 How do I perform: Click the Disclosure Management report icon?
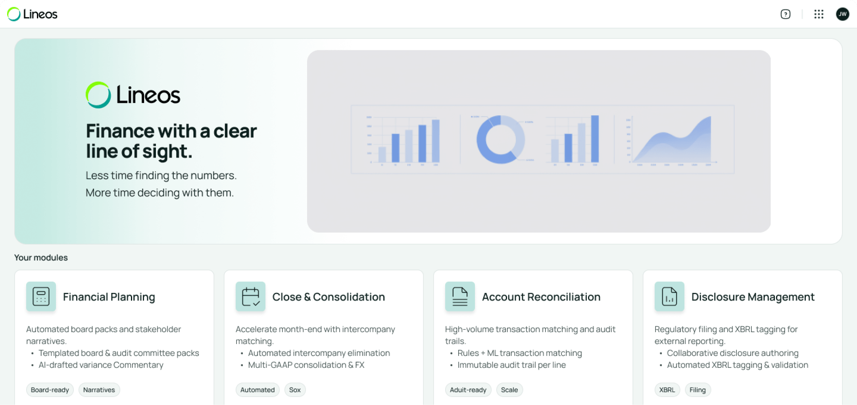[669, 296]
